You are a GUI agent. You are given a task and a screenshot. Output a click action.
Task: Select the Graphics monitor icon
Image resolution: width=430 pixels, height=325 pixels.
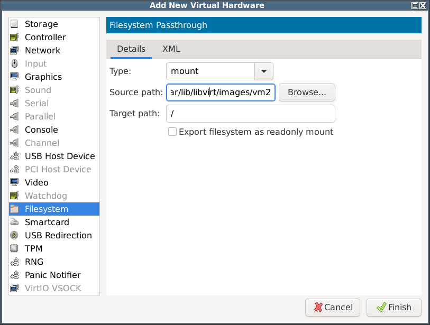(x=14, y=77)
